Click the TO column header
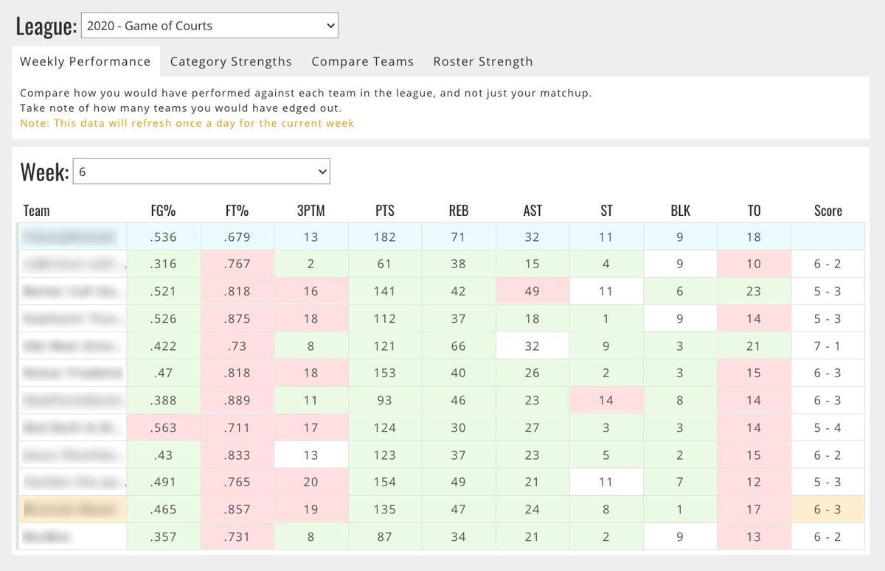Viewport: 885px width, 571px height. tap(753, 211)
